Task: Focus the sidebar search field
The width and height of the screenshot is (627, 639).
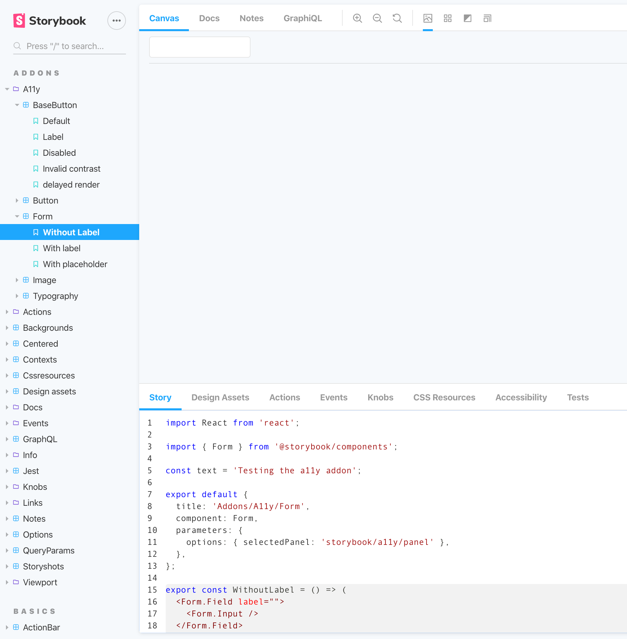Action: (x=70, y=46)
